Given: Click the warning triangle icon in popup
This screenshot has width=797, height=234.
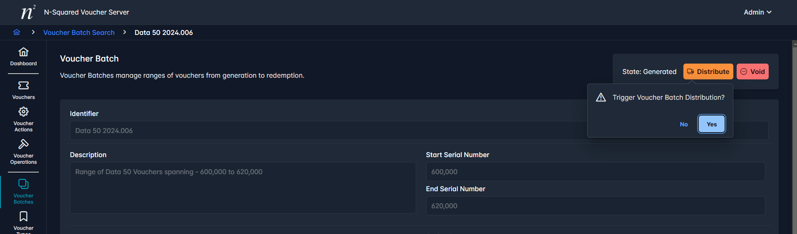Looking at the screenshot, I should tap(601, 97).
